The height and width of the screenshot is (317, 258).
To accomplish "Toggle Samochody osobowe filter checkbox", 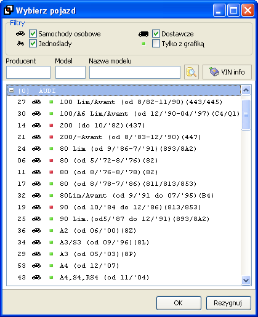I will 33,34.
